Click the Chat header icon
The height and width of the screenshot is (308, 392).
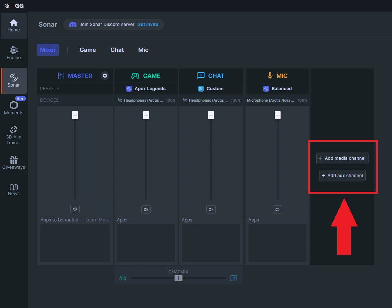[x=201, y=75]
